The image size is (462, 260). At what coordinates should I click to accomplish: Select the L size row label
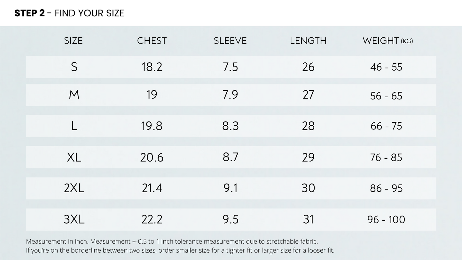pyautogui.click(x=74, y=126)
